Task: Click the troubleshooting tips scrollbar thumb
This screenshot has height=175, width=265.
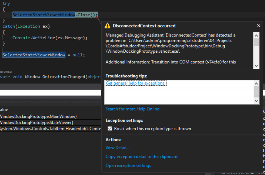Action: click(x=256, y=92)
